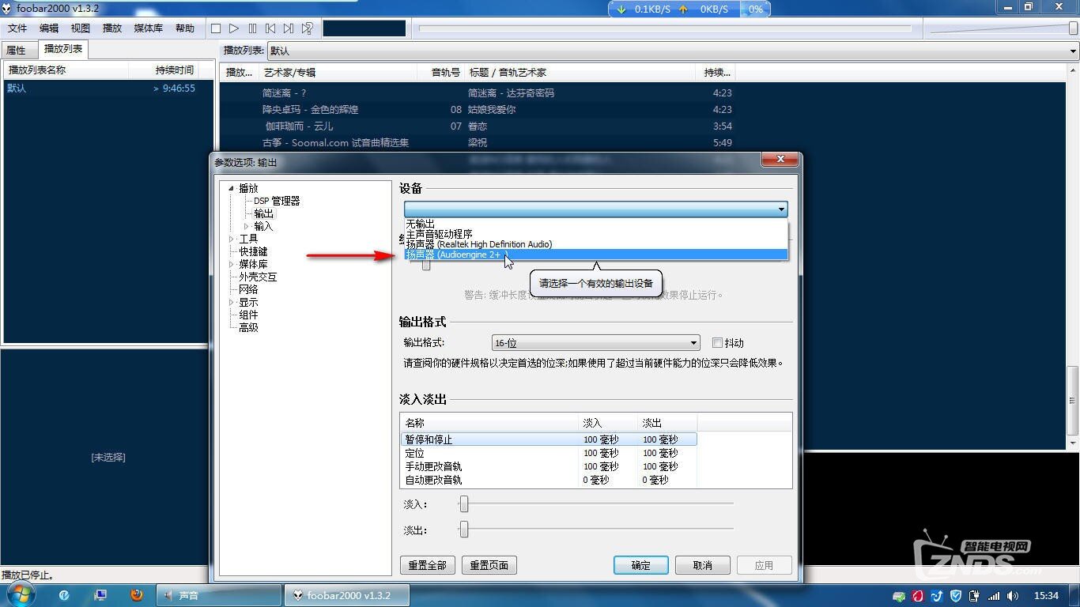Open the 播放列表 默认 dropdown
The image size is (1080, 607).
tap(673, 51)
